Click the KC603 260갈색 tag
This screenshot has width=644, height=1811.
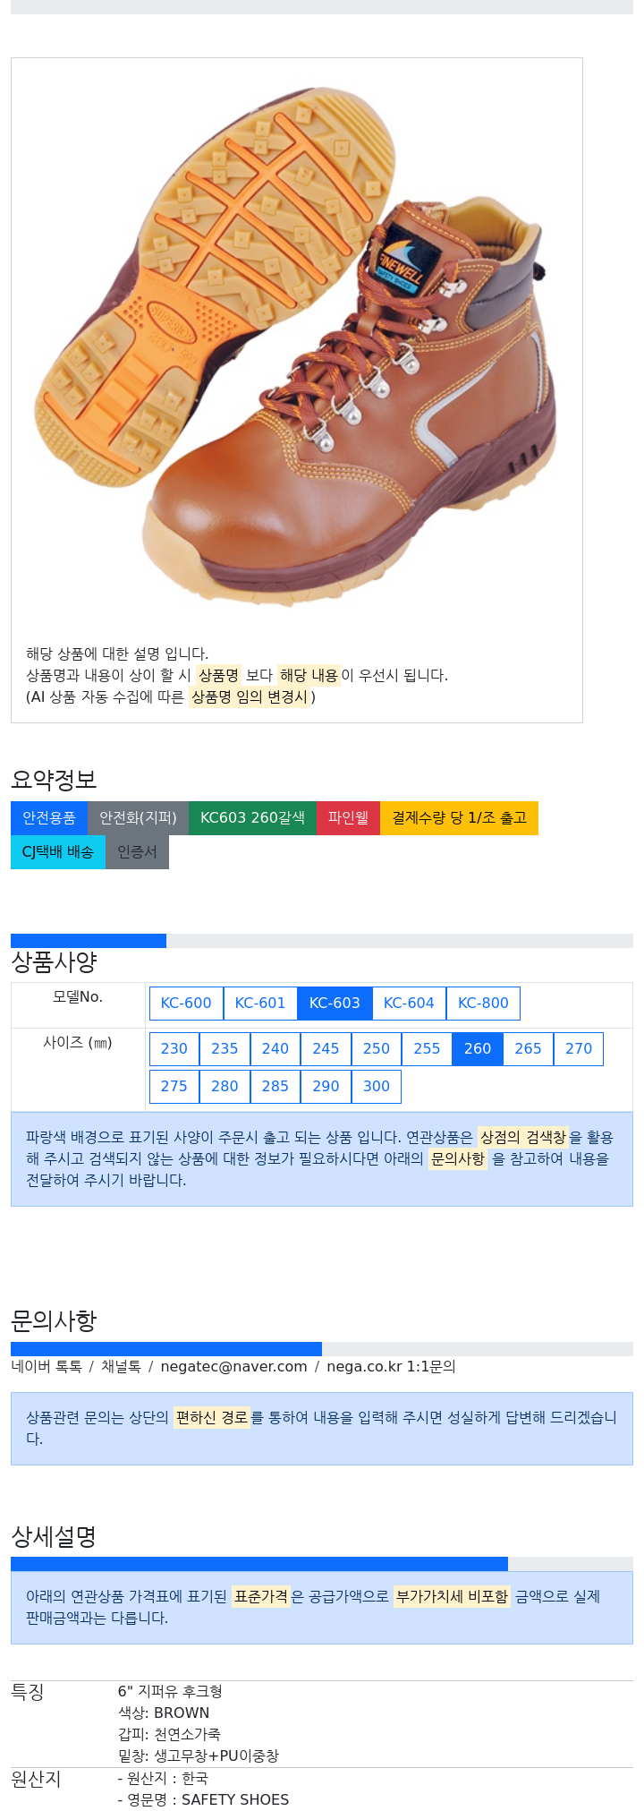coord(252,818)
